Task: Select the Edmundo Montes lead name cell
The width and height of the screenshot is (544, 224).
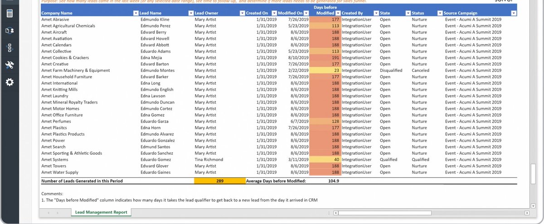Action: (157, 71)
